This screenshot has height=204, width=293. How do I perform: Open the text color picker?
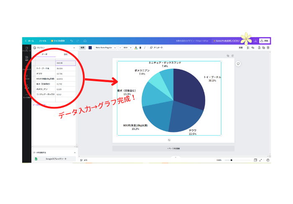136,48
